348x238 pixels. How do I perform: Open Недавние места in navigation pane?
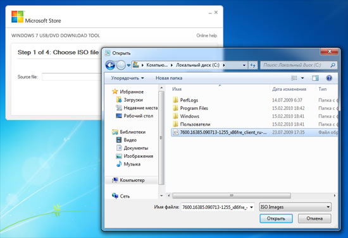(137, 108)
